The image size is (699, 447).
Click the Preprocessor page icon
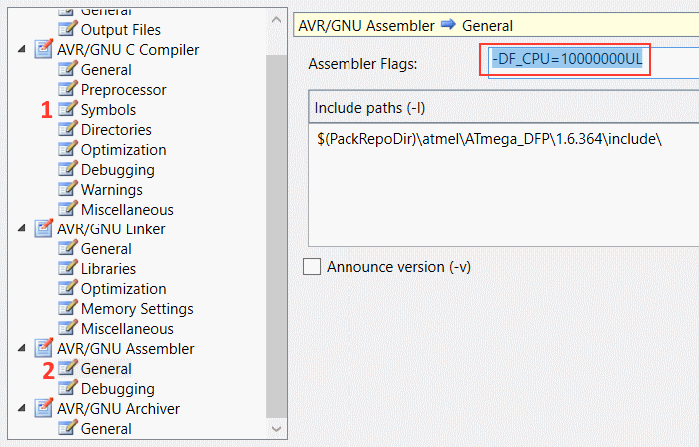click(x=68, y=90)
